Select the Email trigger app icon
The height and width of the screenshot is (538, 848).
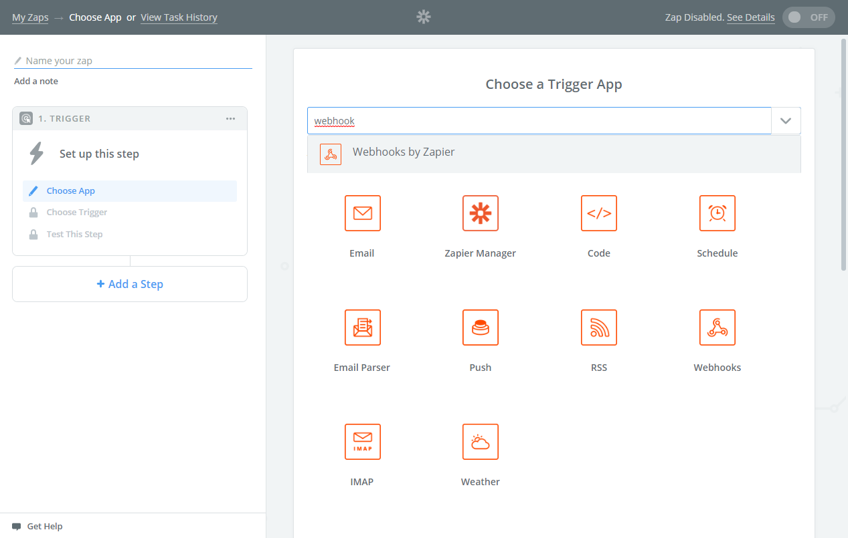point(362,213)
